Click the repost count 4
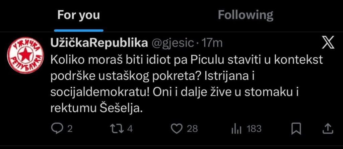Screen dimensions: 343x149 (x=131, y=129)
